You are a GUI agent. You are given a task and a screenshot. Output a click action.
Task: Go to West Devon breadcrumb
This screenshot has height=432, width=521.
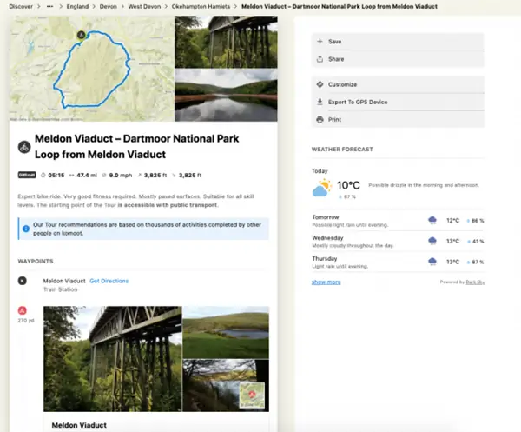click(x=144, y=6)
